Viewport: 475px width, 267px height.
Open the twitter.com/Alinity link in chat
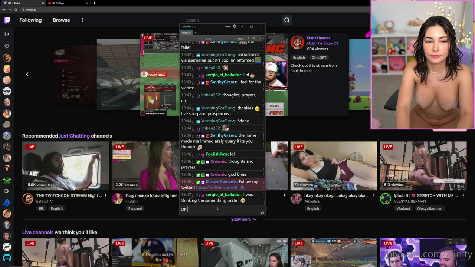[x=220, y=187]
